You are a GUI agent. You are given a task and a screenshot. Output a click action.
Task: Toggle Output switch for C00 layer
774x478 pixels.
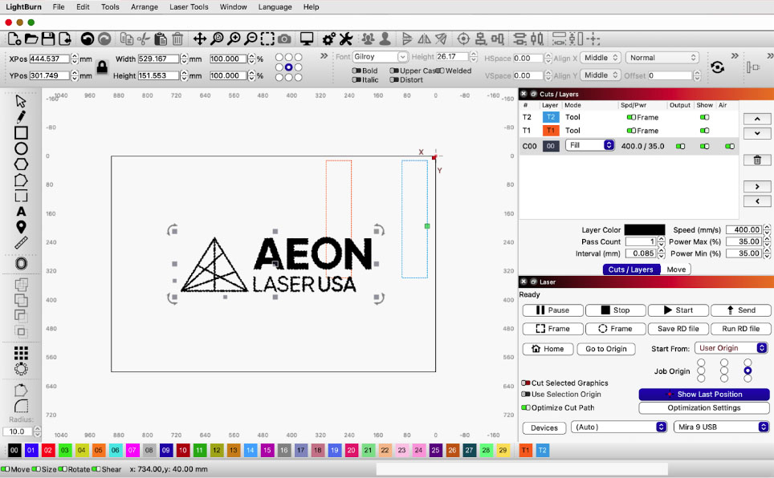680,147
